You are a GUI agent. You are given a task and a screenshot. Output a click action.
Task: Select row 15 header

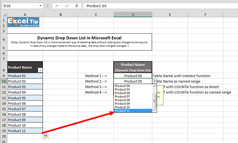4,109
